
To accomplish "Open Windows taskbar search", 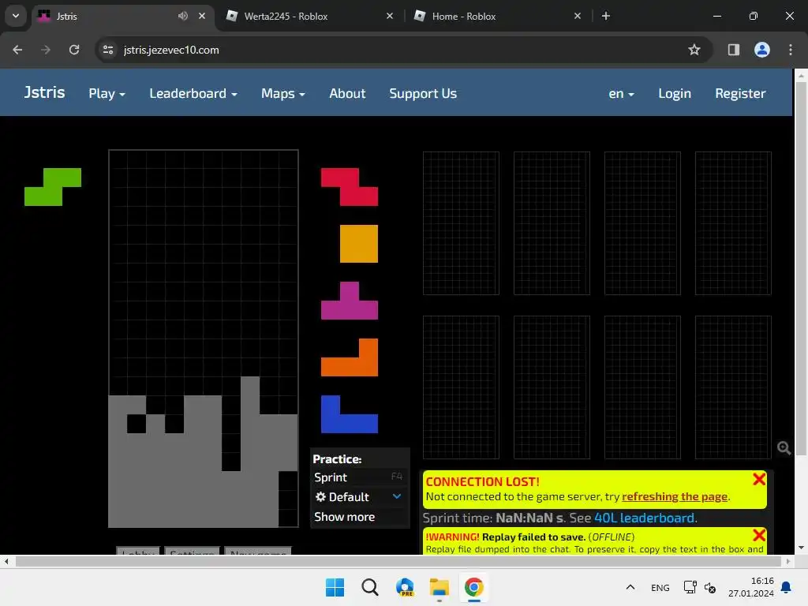I will pos(369,587).
